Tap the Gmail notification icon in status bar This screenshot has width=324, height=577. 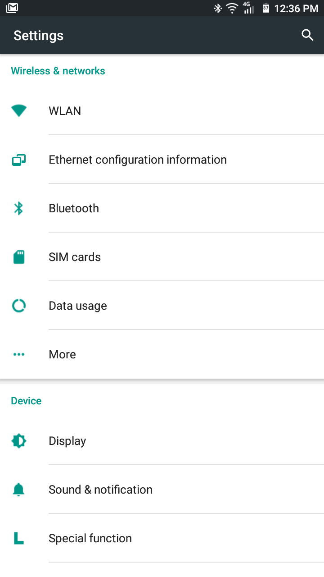pyautogui.click(x=12, y=8)
